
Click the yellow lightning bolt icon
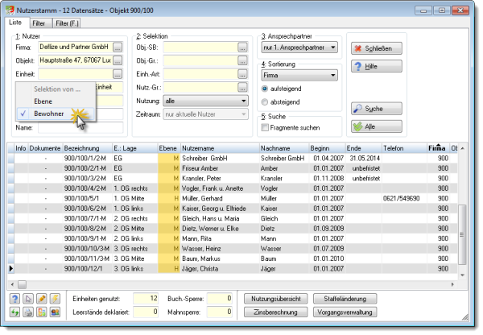[x=55, y=299]
